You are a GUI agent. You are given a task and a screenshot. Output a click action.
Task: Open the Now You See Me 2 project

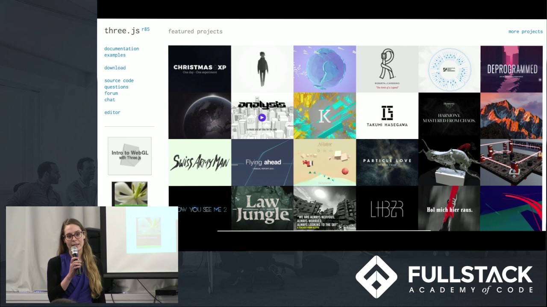coord(200,208)
